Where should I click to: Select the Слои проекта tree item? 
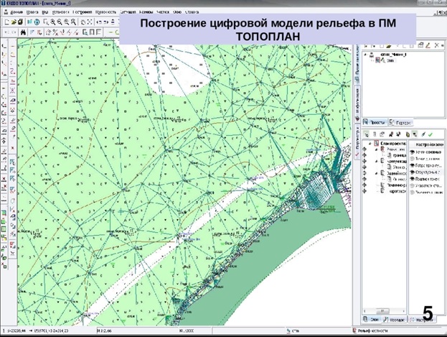[393, 144]
